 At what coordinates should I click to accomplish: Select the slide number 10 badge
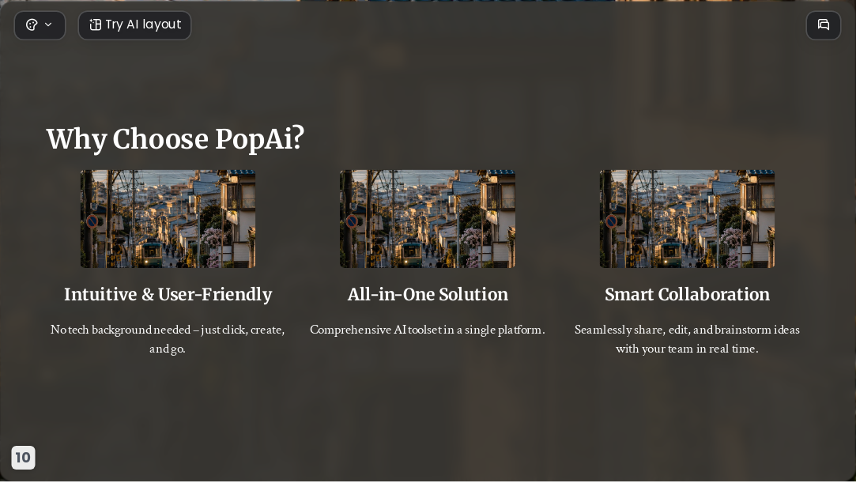point(23,458)
